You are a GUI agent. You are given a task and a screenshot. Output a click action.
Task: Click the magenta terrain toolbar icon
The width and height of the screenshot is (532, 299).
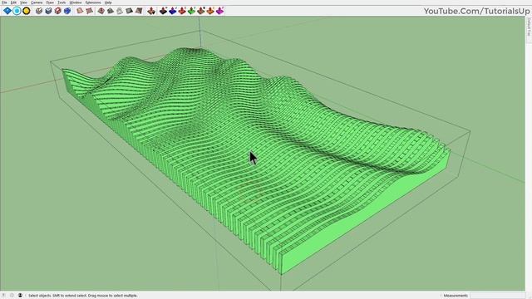pos(219,11)
